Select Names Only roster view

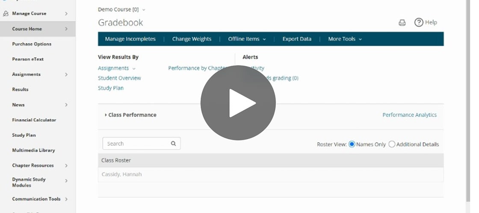pos(352,144)
